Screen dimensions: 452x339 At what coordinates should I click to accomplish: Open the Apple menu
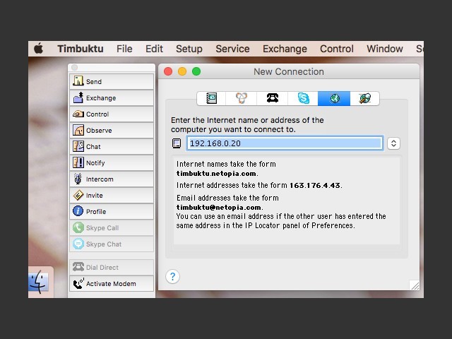[x=39, y=49]
